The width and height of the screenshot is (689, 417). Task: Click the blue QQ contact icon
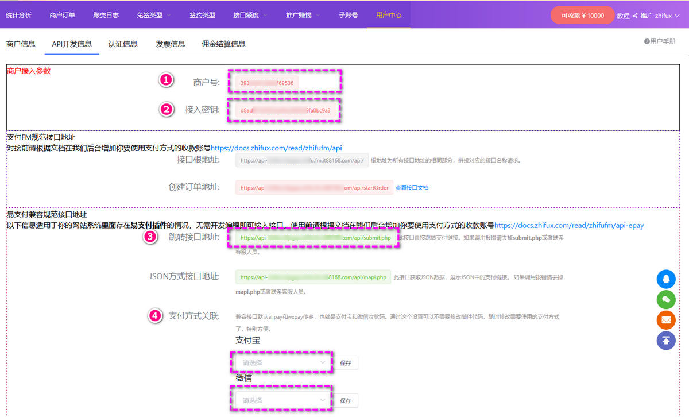pos(666,279)
